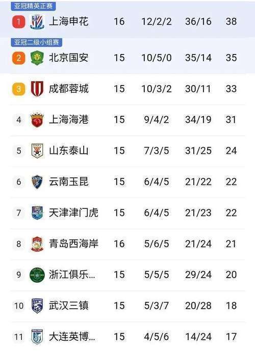Viewport: 255px width, 352px height.
Task: Select the 亚冠精英正赛 qualification label
Action: 33,6
